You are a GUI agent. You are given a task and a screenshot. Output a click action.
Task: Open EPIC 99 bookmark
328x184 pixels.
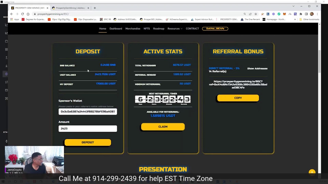[x=106, y=19]
